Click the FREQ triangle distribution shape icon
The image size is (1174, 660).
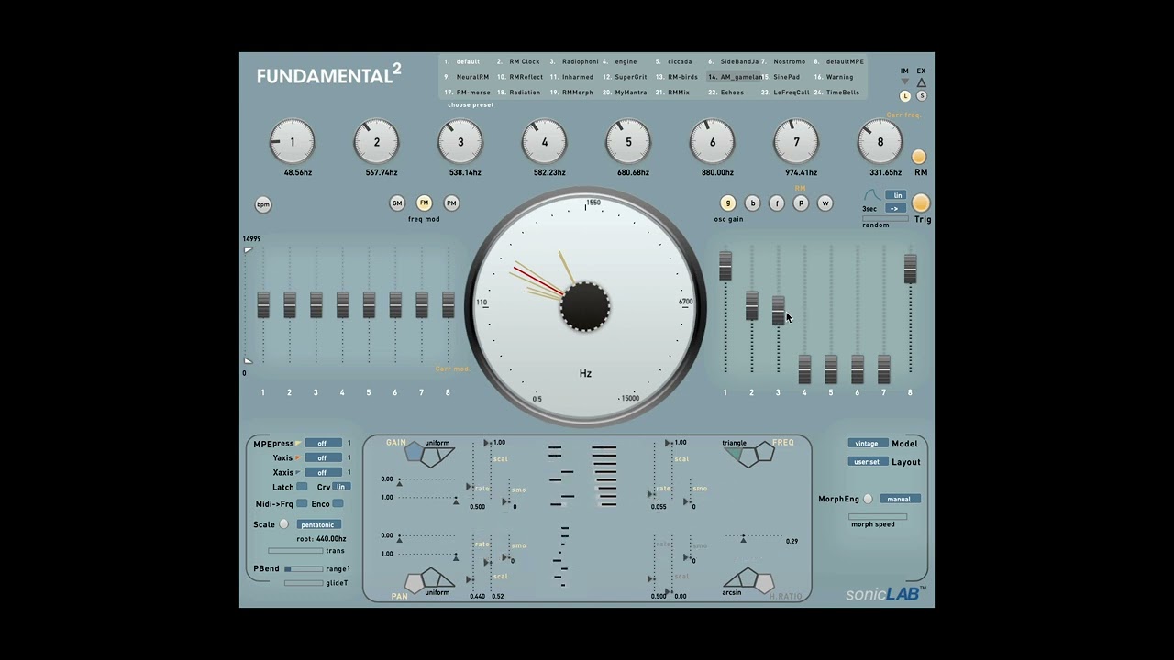point(749,455)
